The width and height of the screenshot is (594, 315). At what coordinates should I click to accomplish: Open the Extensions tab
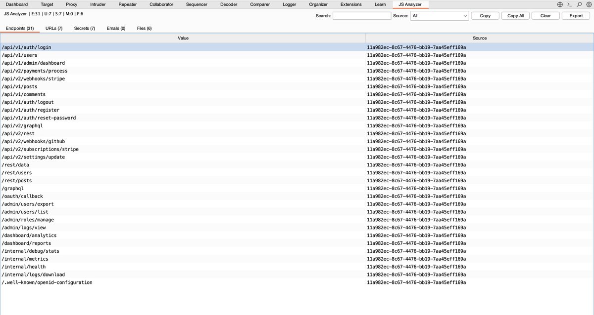coord(351,4)
